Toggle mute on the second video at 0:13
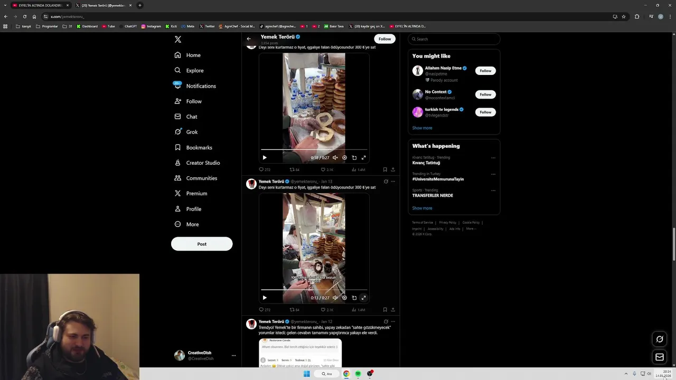Image resolution: width=676 pixels, height=380 pixels. pos(335,298)
